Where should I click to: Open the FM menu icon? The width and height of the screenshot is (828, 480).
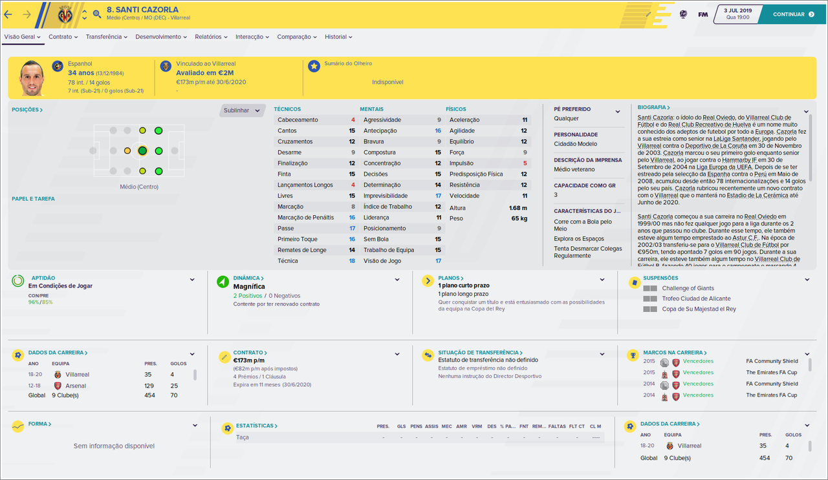point(703,14)
